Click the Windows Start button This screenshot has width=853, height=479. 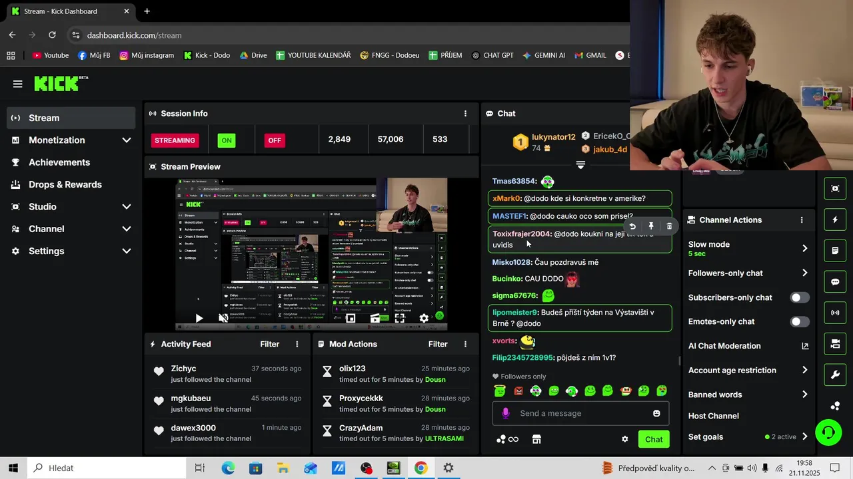13,468
